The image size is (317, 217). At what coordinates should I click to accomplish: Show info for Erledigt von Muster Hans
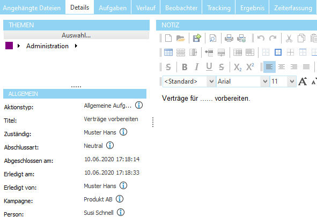pyautogui.click(x=123, y=185)
